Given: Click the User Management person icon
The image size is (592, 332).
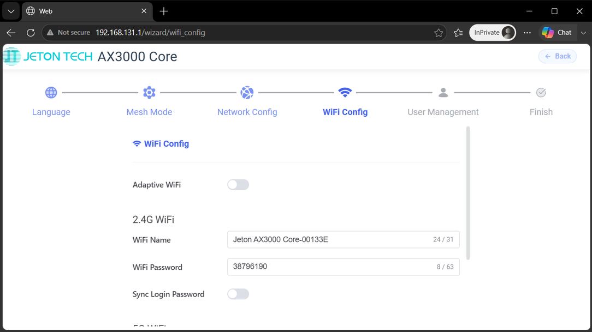Looking at the screenshot, I should point(443,92).
